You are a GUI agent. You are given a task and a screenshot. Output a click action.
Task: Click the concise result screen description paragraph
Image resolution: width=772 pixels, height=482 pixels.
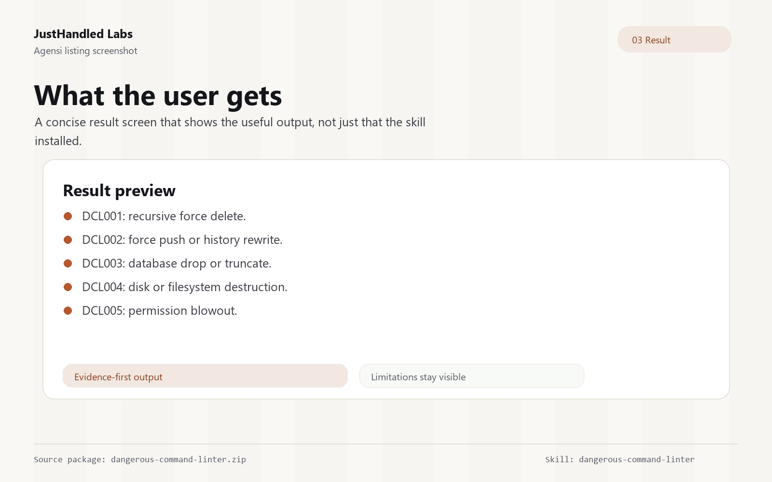pyautogui.click(x=230, y=132)
